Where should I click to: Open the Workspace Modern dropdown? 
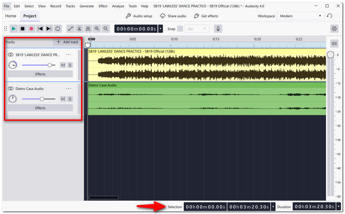[x=301, y=16]
